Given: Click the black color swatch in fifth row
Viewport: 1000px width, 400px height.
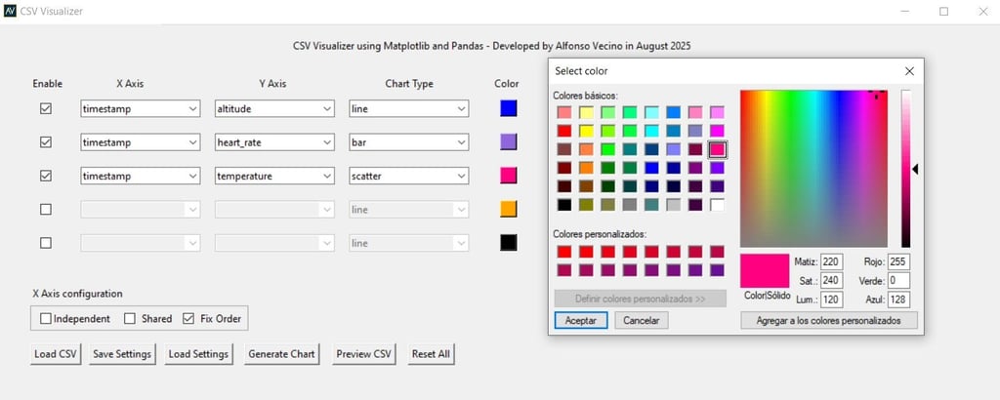Looking at the screenshot, I should pos(508,243).
